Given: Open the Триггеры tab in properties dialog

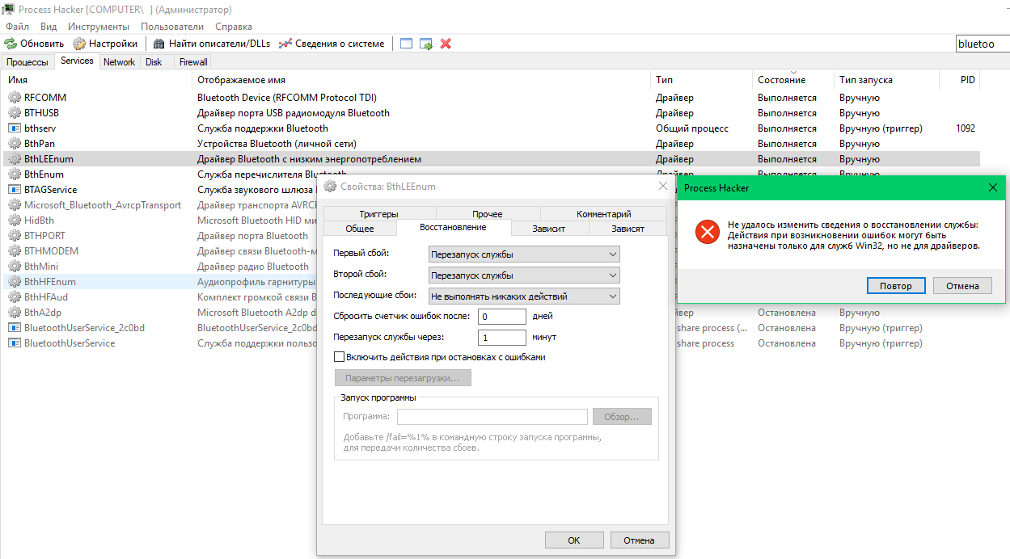Looking at the screenshot, I should (x=379, y=214).
